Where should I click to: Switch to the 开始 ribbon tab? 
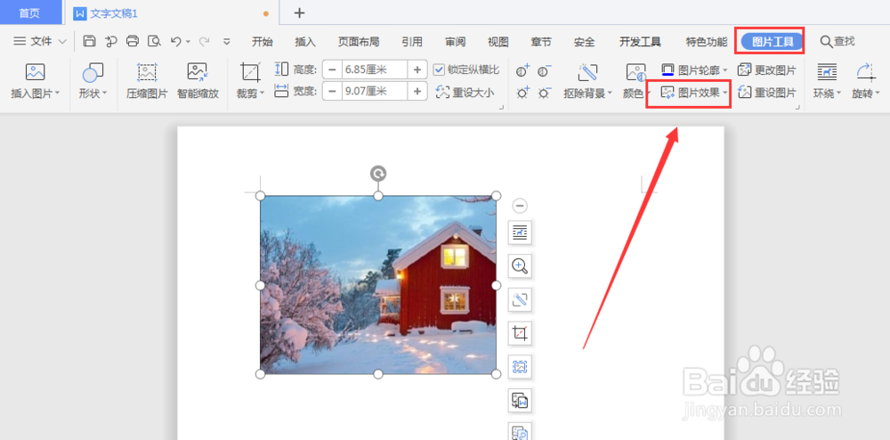[x=263, y=42]
